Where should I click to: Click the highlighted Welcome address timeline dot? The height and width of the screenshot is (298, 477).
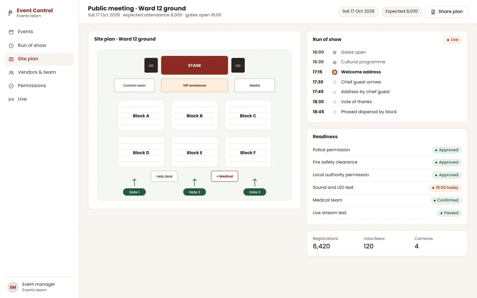(x=335, y=72)
